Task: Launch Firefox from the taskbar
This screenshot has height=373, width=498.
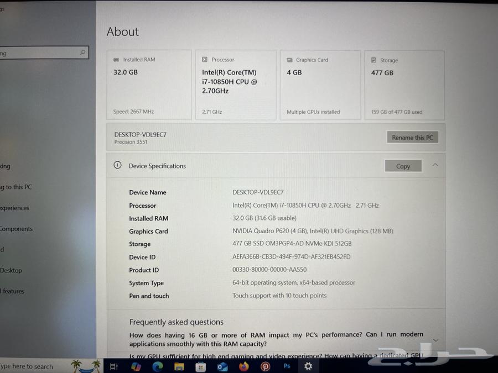Action: (x=244, y=366)
